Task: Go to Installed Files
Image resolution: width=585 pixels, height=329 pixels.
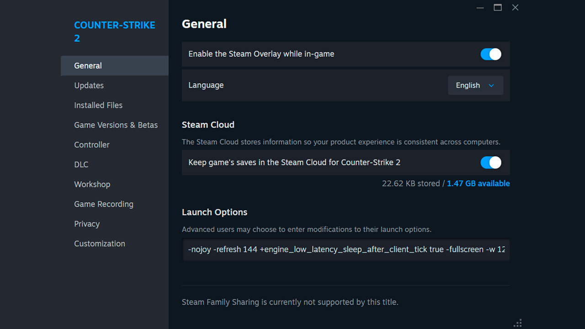Action: 115,105
